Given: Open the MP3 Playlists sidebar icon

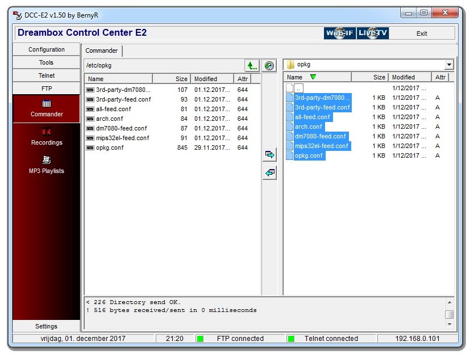Looking at the screenshot, I should pos(47,160).
